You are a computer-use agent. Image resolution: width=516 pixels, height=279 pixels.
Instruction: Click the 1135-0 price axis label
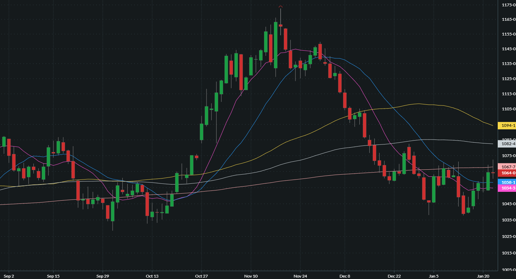(x=509, y=64)
